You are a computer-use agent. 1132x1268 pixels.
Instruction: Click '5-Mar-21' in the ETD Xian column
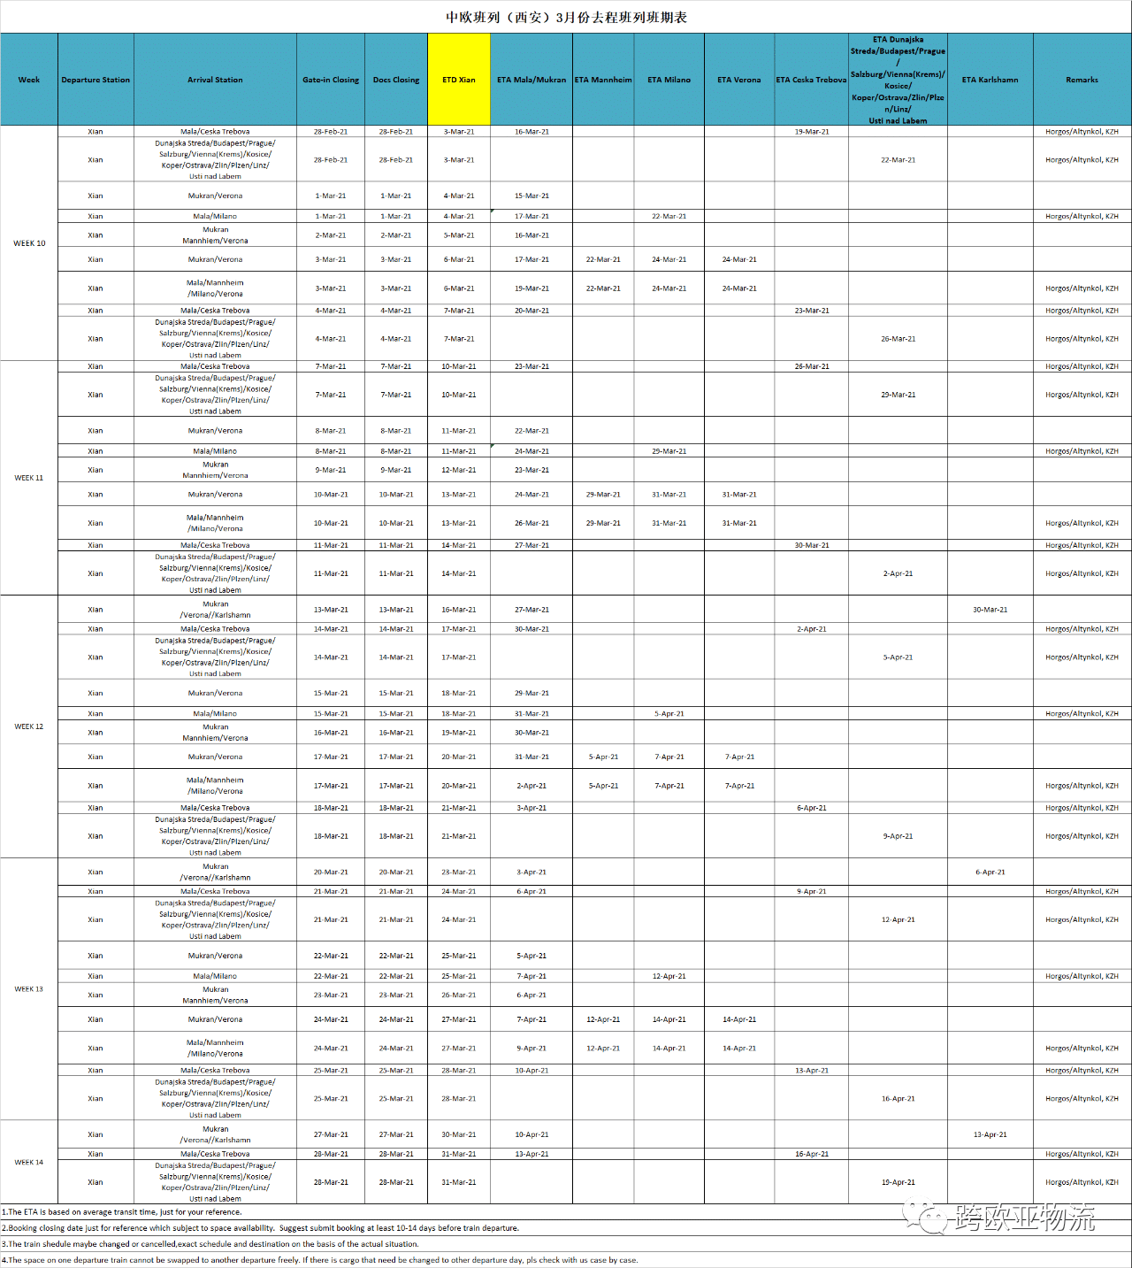459,235
